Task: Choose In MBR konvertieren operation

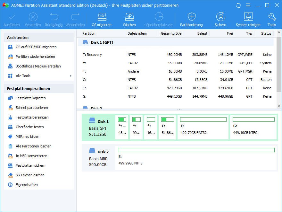Action: click(x=31, y=156)
